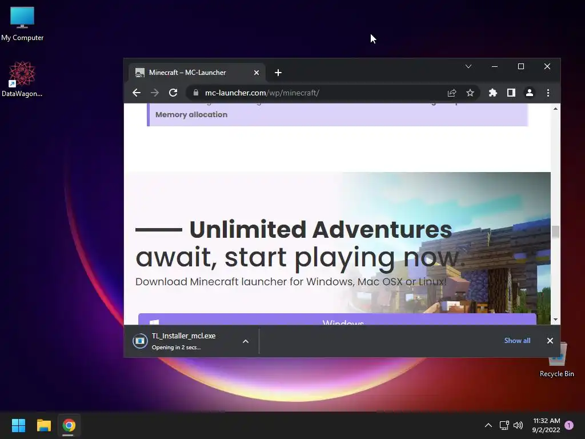The height and width of the screenshot is (439, 585).
Task: Open a new Chrome tab
Action: tap(278, 73)
